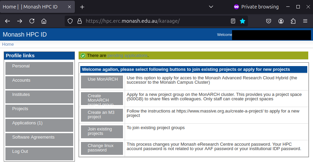Toggle the bookmark star icon

click(243, 21)
